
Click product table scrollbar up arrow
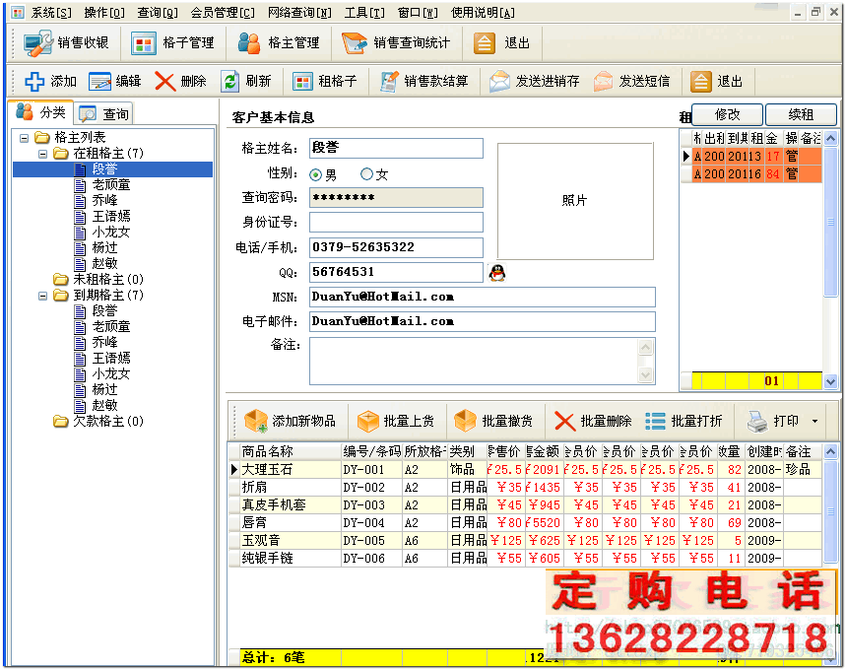coord(830,451)
